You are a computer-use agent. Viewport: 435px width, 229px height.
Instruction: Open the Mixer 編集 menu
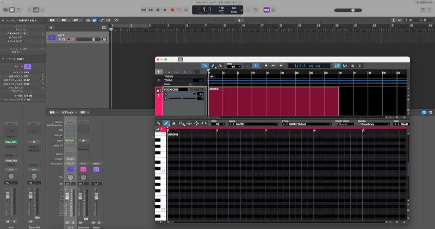click(x=53, y=112)
